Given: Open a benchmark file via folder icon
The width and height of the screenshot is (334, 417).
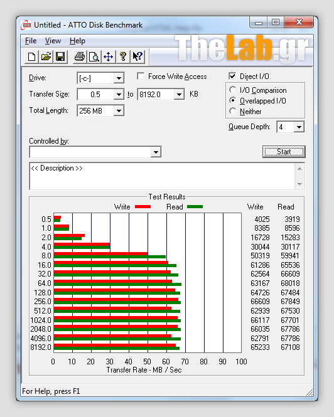Looking at the screenshot, I should pyautogui.click(x=46, y=56).
